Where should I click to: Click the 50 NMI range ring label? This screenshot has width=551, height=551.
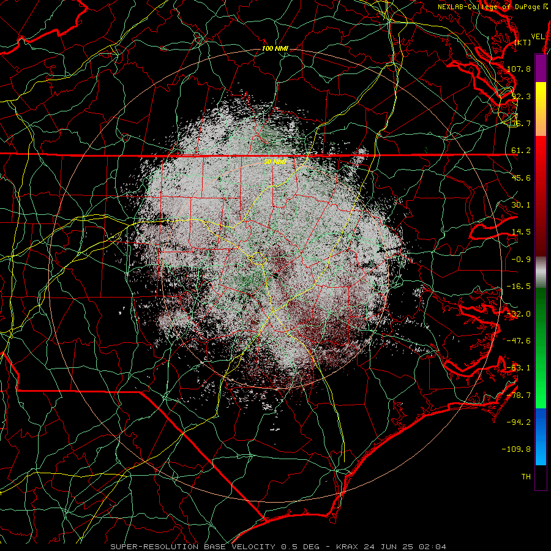[275, 162]
